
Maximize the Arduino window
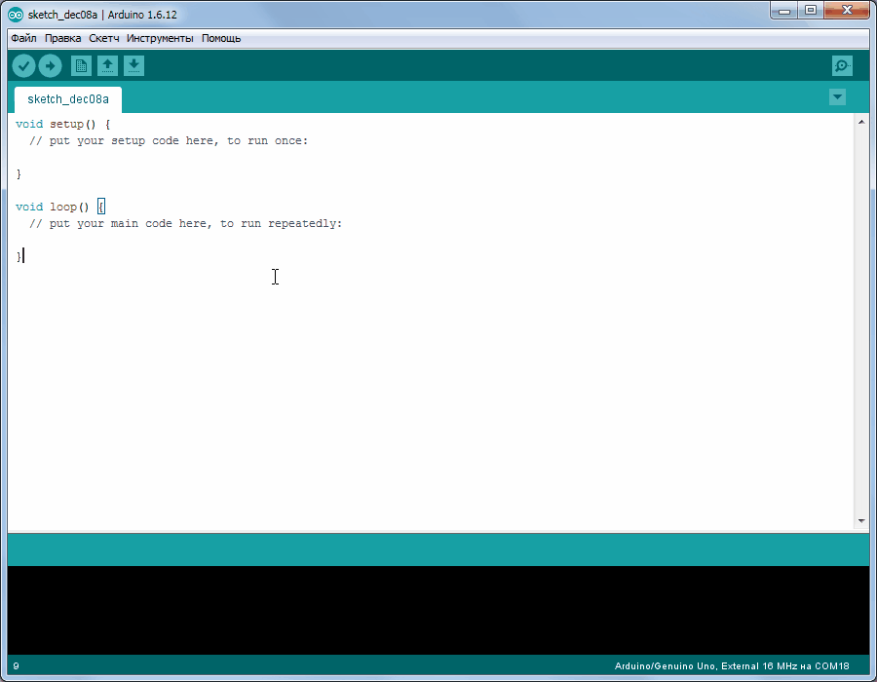tap(811, 11)
